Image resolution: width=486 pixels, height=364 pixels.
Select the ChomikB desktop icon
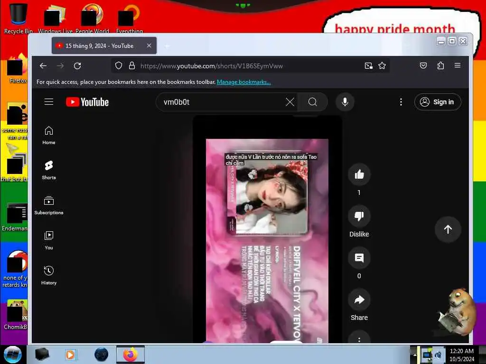(16, 315)
